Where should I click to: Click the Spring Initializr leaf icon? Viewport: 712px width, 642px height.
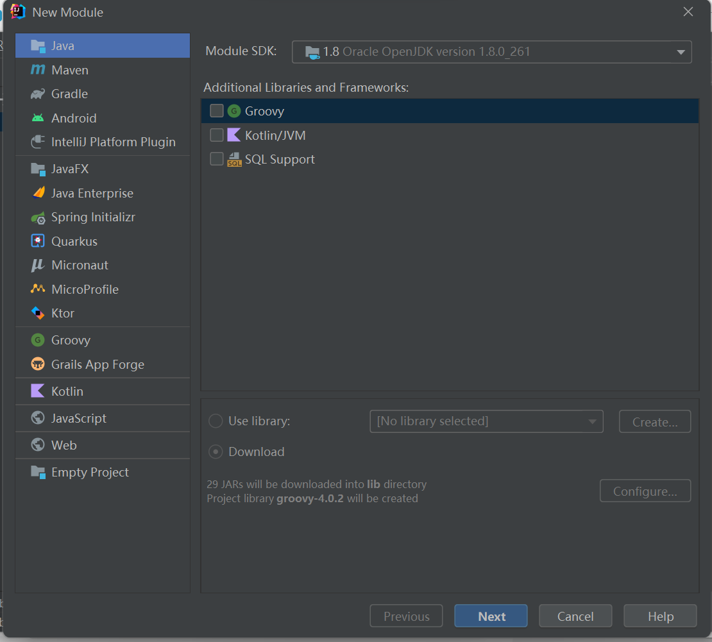tap(38, 217)
